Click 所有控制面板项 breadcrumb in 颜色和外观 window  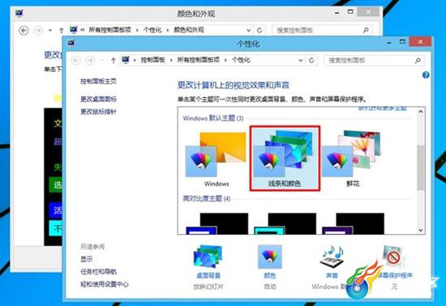pyautogui.click(x=109, y=30)
